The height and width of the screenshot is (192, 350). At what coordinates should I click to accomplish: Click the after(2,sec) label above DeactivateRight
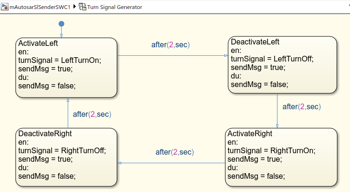coord(92,114)
